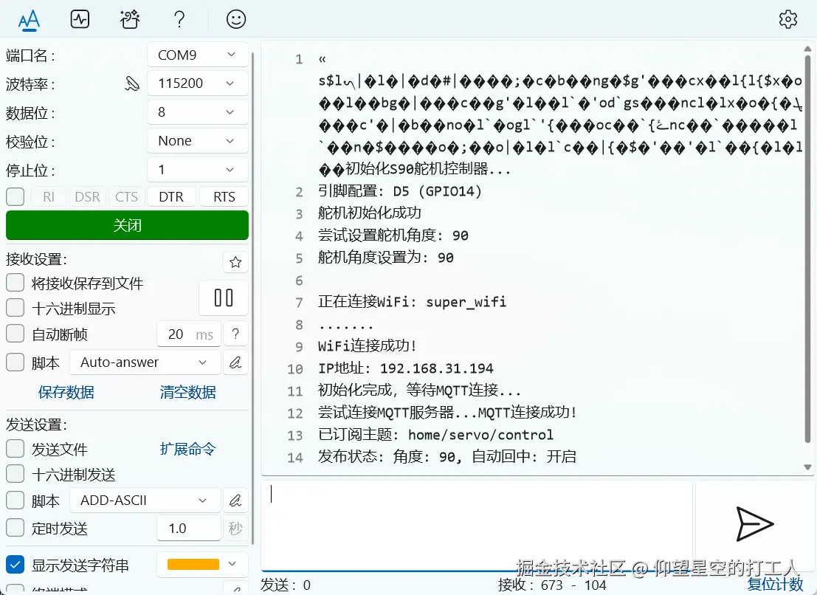
Task: Click the scrollbar down arrow in receive log
Action: [807, 467]
